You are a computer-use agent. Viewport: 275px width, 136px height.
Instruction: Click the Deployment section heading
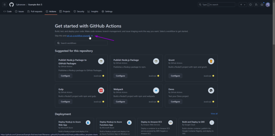[63, 114]
